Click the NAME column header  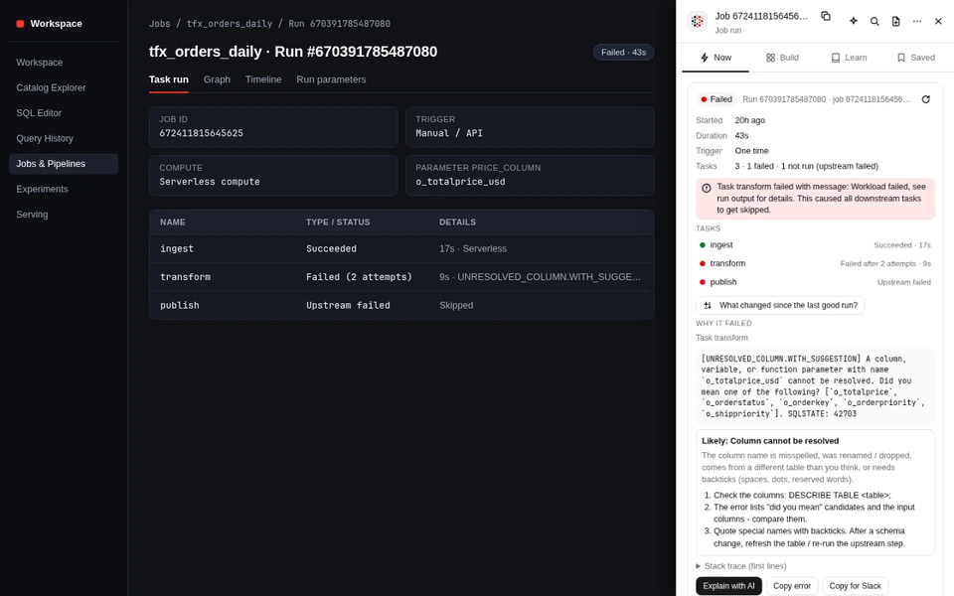point(172,223)
